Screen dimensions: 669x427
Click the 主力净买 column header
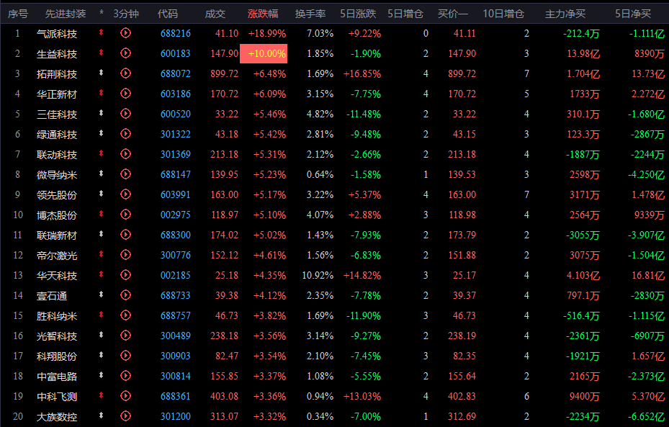click(x=565, y=14)
